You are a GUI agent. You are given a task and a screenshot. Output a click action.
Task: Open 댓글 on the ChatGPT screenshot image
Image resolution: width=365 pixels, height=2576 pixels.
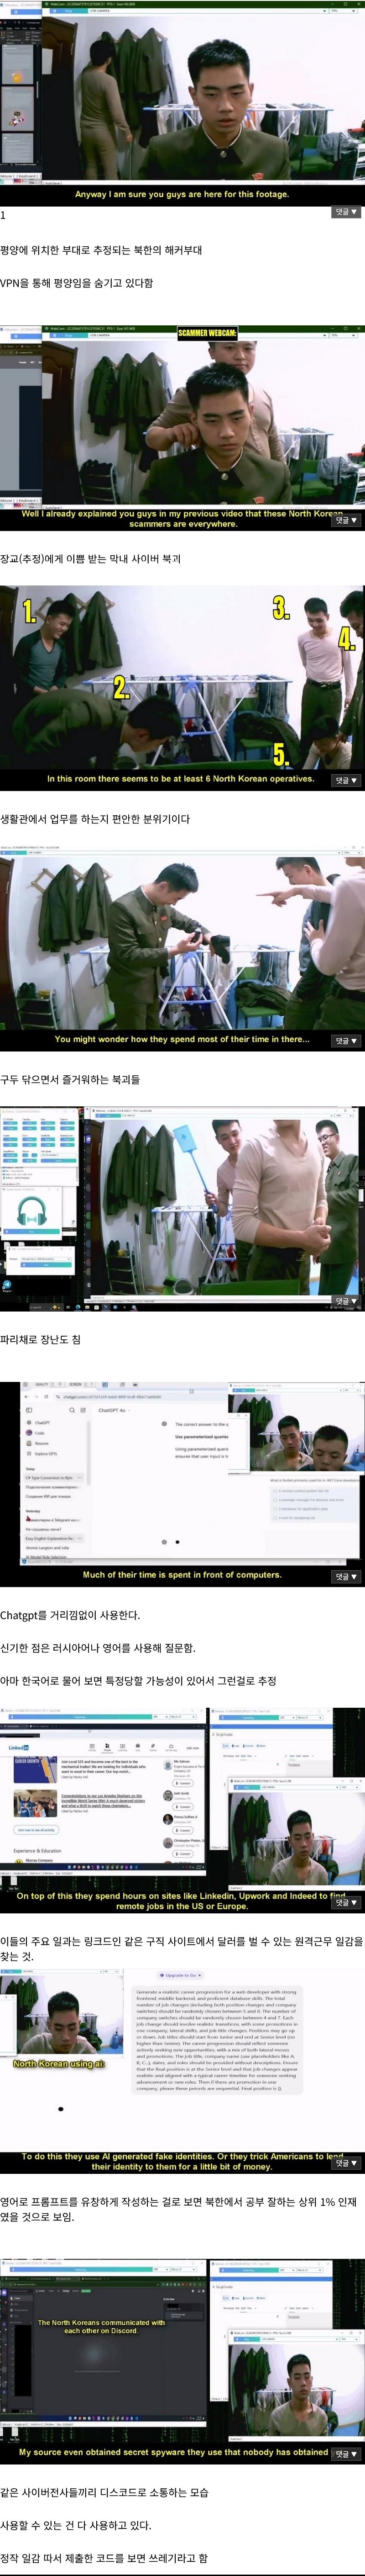tap(345, 1577)
